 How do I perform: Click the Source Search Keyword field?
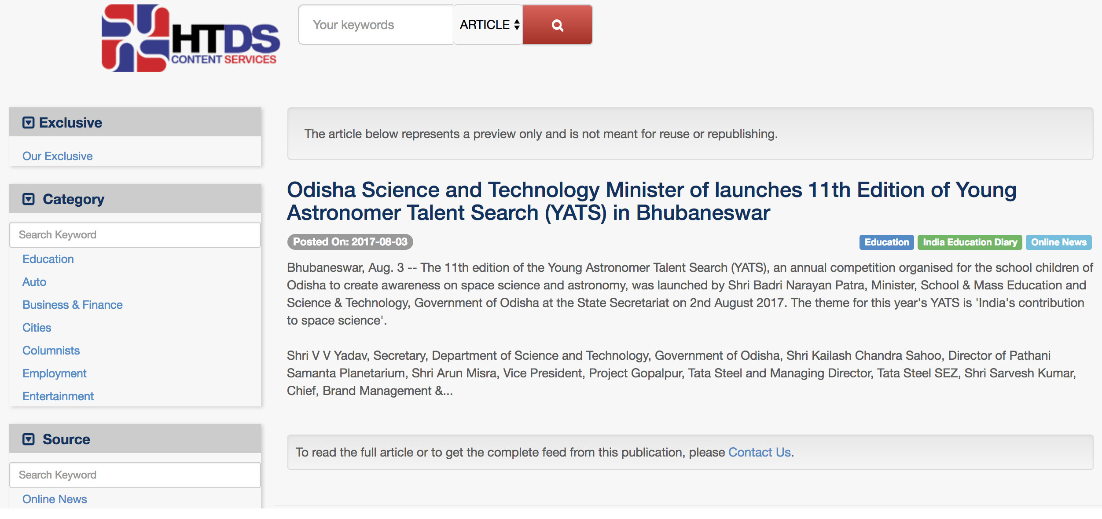point(135,475)
